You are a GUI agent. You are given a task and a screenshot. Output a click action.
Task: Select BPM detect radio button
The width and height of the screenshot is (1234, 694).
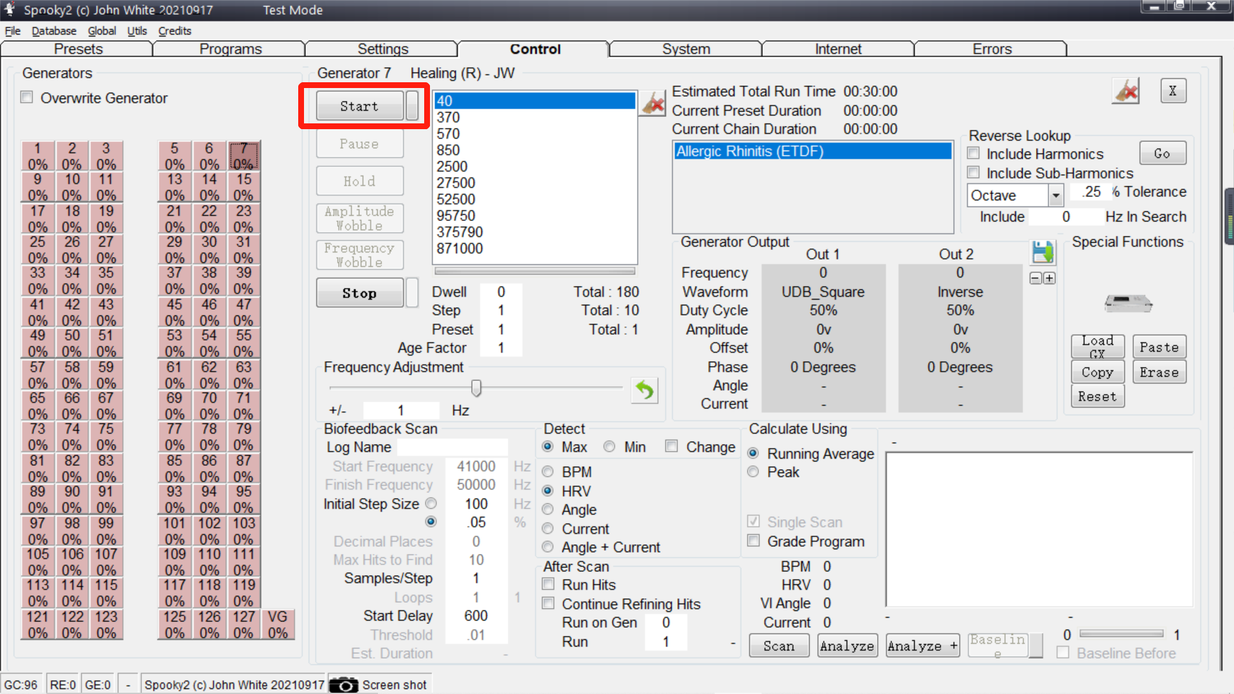548,472
